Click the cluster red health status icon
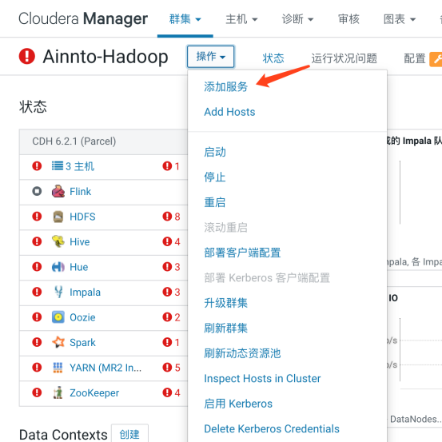The height and width of the screenshot is (442, 442). (27, 56)
